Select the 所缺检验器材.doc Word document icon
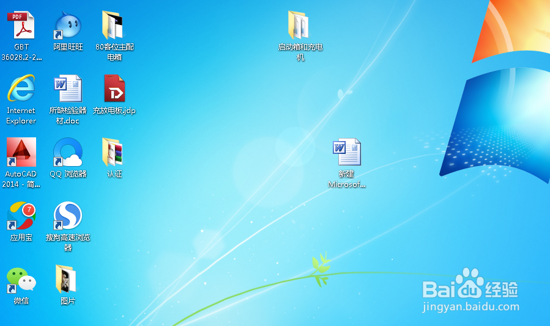The width and height of the screenshot is (550, 326). [68, 89]
